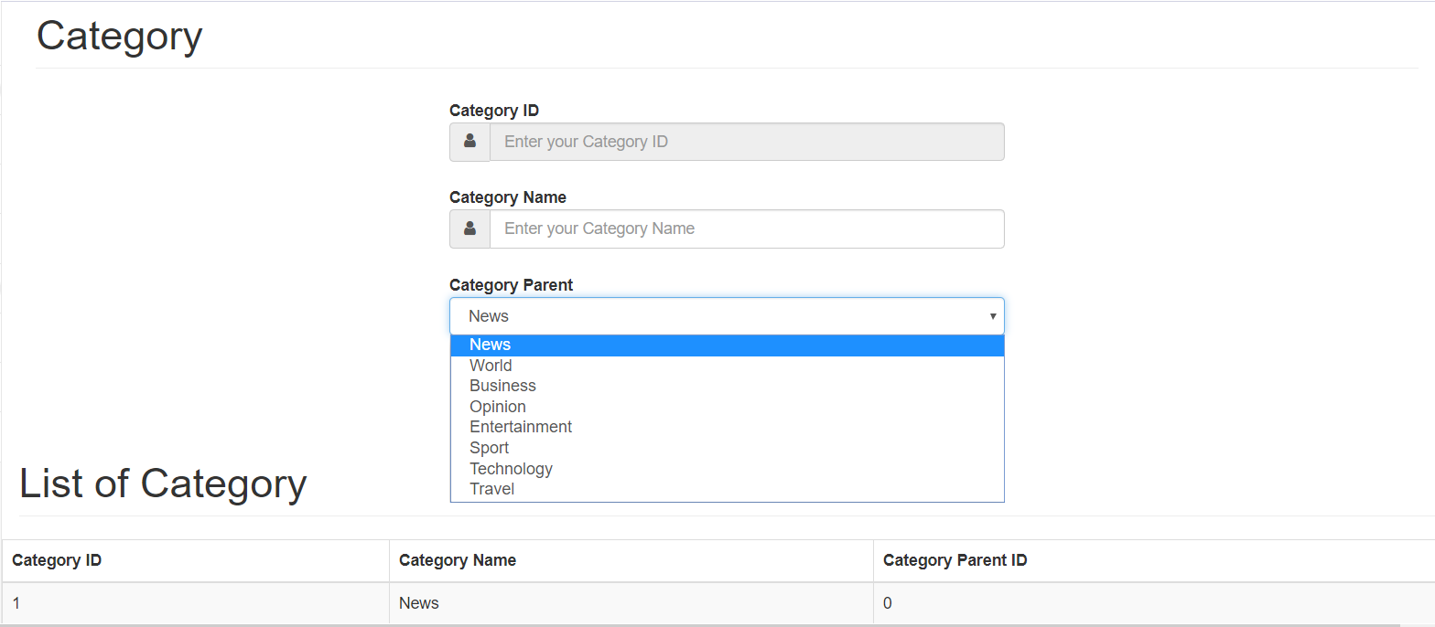This screenshot has width=1435, height=627.
Task: Focus the Category Name input field
Action: click(747, 228)
